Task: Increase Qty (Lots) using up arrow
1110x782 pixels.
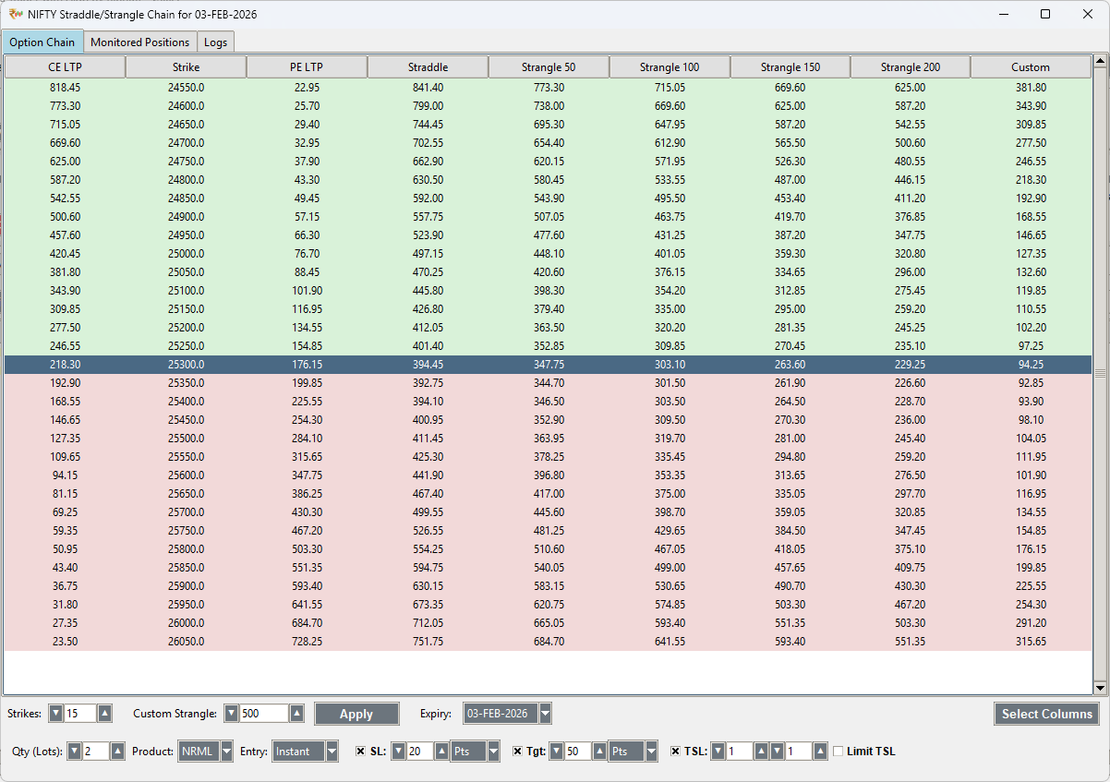Action: pyautogui.click(x=117, y=752)
